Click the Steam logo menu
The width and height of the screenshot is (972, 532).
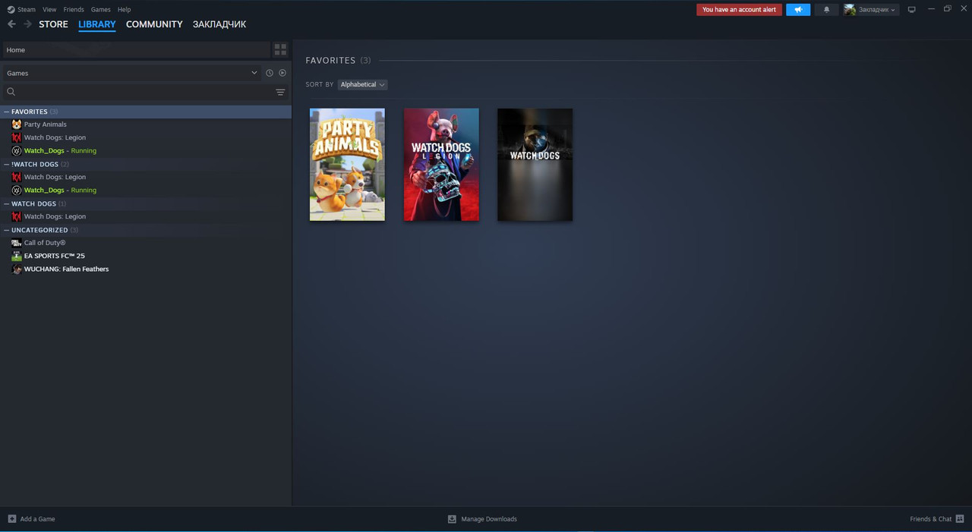tap(21, 9)
